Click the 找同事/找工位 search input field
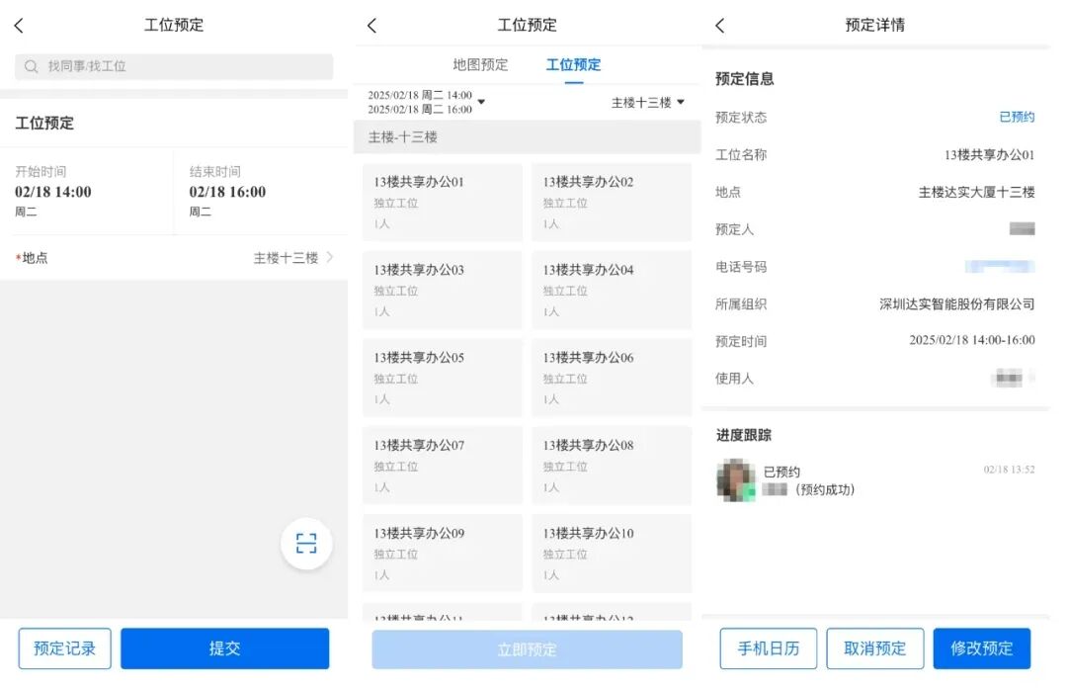 pyautogui.click(x=174, y=66)
